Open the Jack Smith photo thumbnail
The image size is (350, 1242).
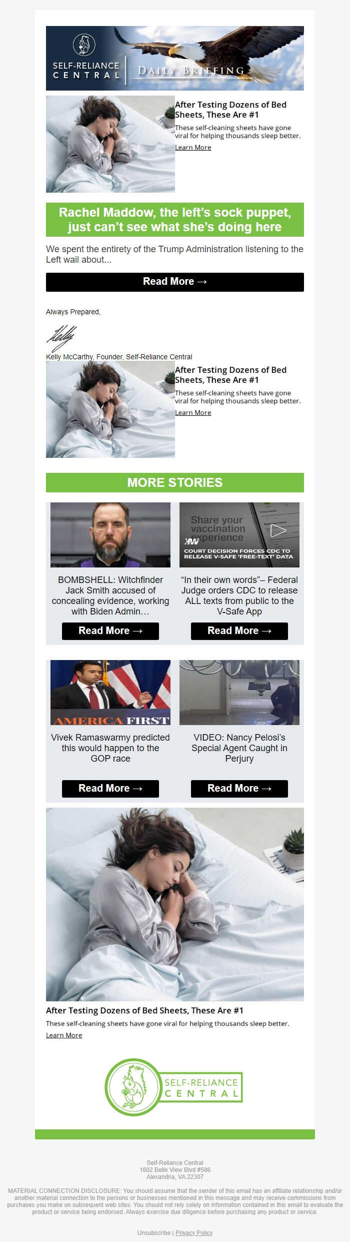point(110,535)
